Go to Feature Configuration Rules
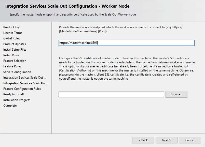This screenshot has width=205, height=147. [22, 89]
